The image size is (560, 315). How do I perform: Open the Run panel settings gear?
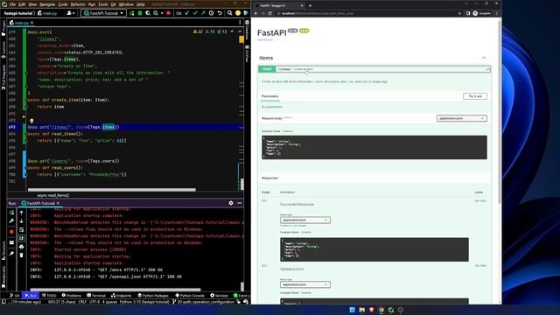click(x=231, y=203)
